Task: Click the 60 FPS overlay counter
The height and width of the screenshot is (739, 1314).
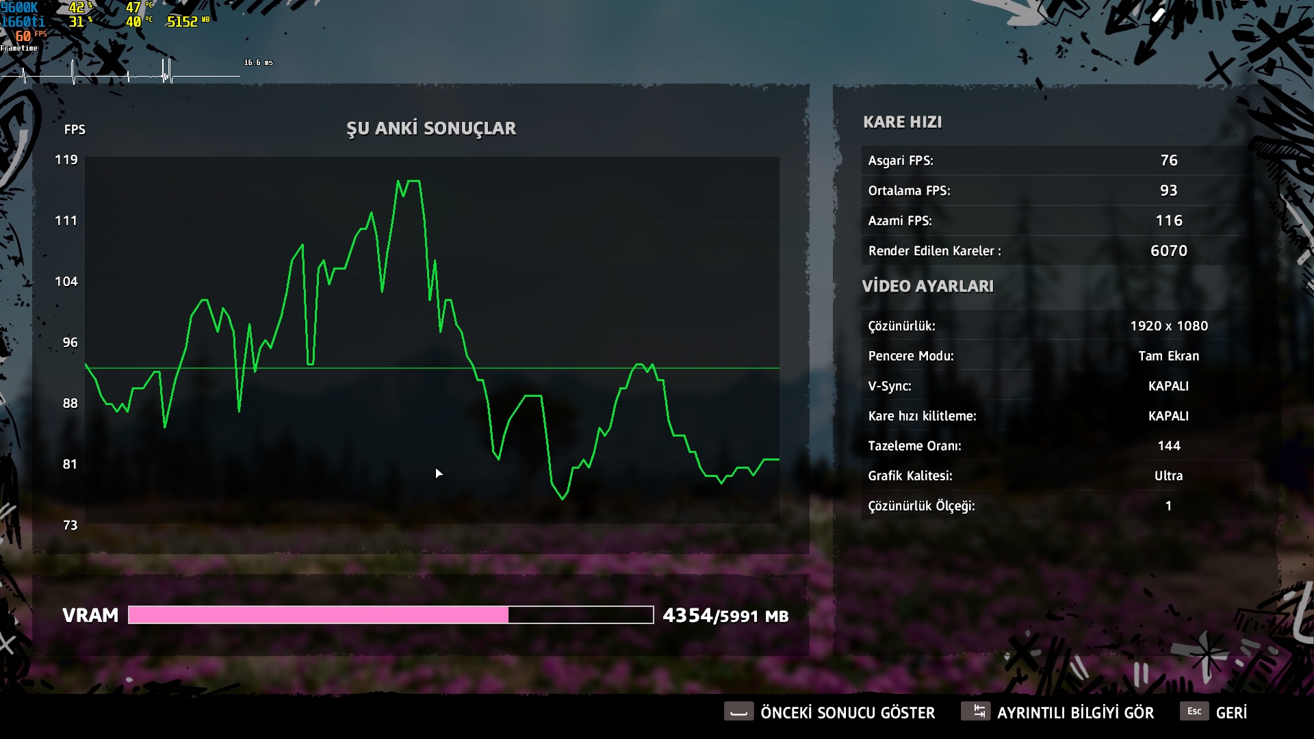Action: tap(31, 36)
